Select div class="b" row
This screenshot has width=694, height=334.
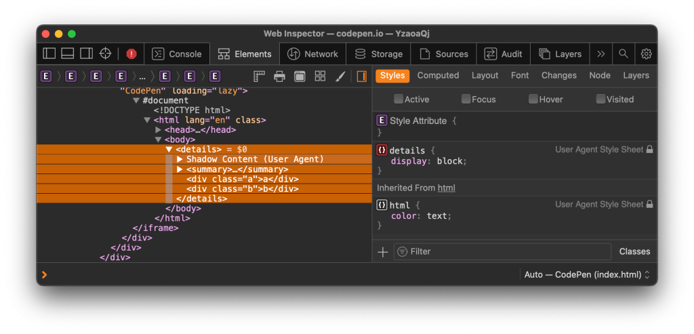204,189
